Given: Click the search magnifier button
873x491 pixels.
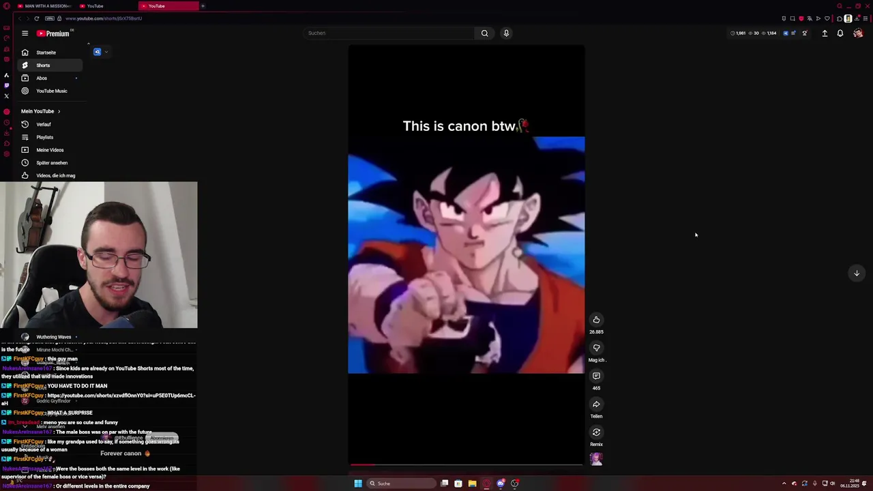Looking at the screenshot, I should [x=484, y=33].
